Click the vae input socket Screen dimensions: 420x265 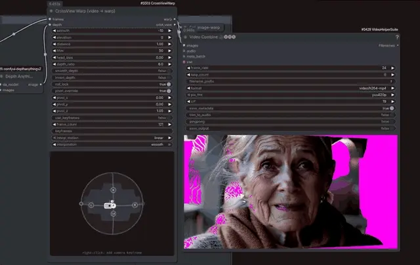pyautogui.click(x=184, y=62)
